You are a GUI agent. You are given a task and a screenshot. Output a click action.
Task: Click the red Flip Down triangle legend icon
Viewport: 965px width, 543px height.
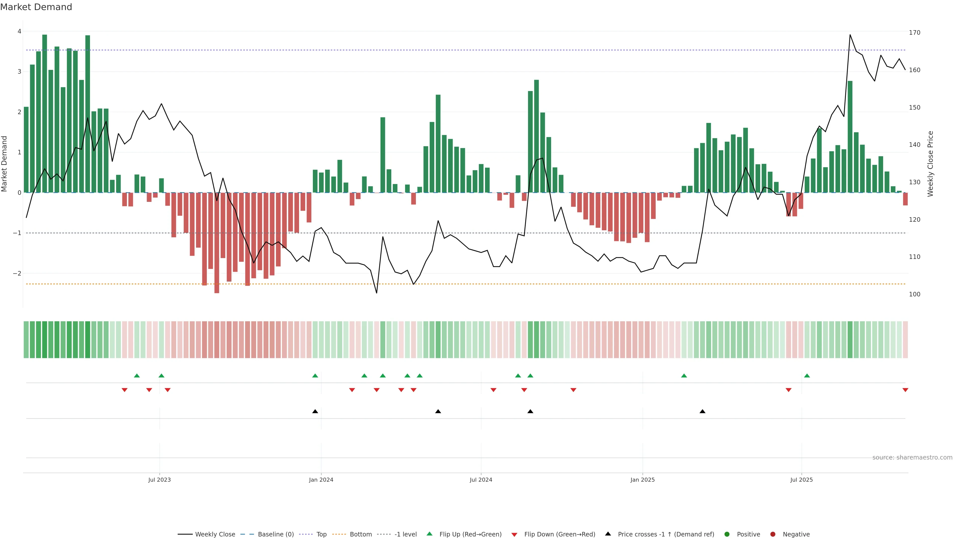pyautogui.click(x=514, y=534)
